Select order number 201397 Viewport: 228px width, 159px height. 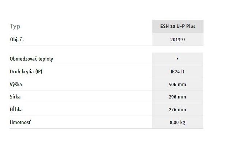pyautogui.click(x=178, y=39)
